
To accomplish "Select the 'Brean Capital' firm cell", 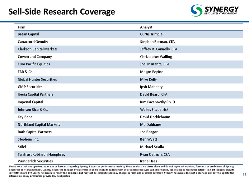I will click(x=28, y=34).
